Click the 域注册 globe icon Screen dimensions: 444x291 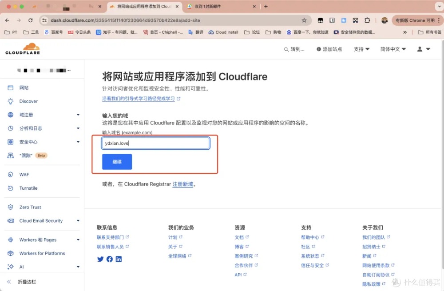11,115
